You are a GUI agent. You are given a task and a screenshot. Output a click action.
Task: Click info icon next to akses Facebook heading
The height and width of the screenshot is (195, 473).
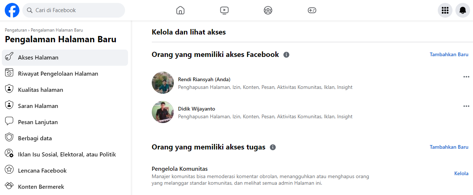286,55
